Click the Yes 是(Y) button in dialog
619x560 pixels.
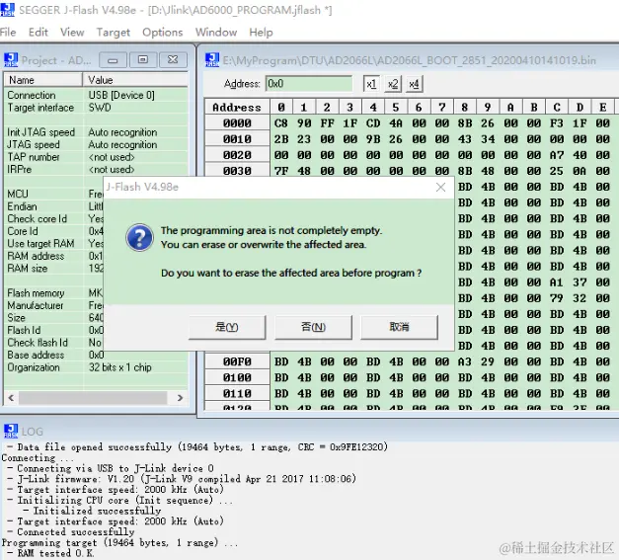(227, 327)
